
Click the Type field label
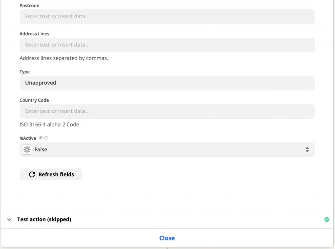tap(25, 72)
